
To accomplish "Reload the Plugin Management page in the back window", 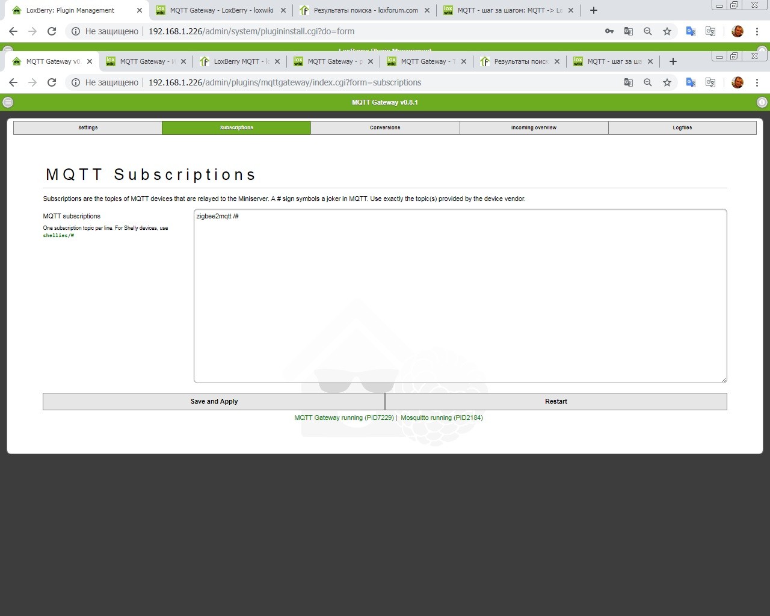I will tap(52, 31).
